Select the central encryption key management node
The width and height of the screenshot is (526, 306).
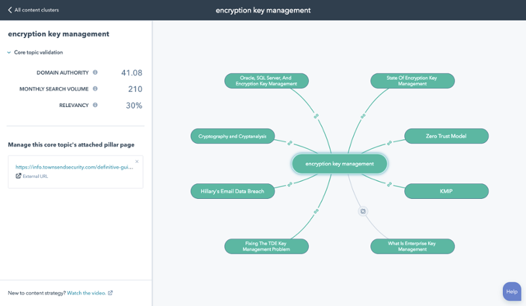(339, 164)
